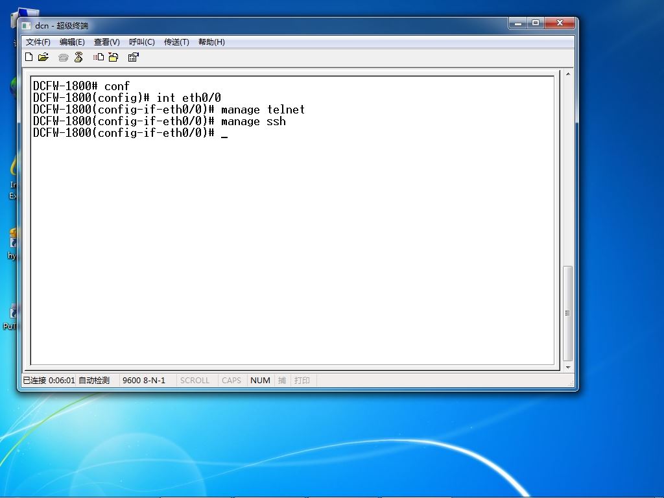This screenshot has height=498, width=664.
Task: Click the window resize grip corner
Action: 571,383
